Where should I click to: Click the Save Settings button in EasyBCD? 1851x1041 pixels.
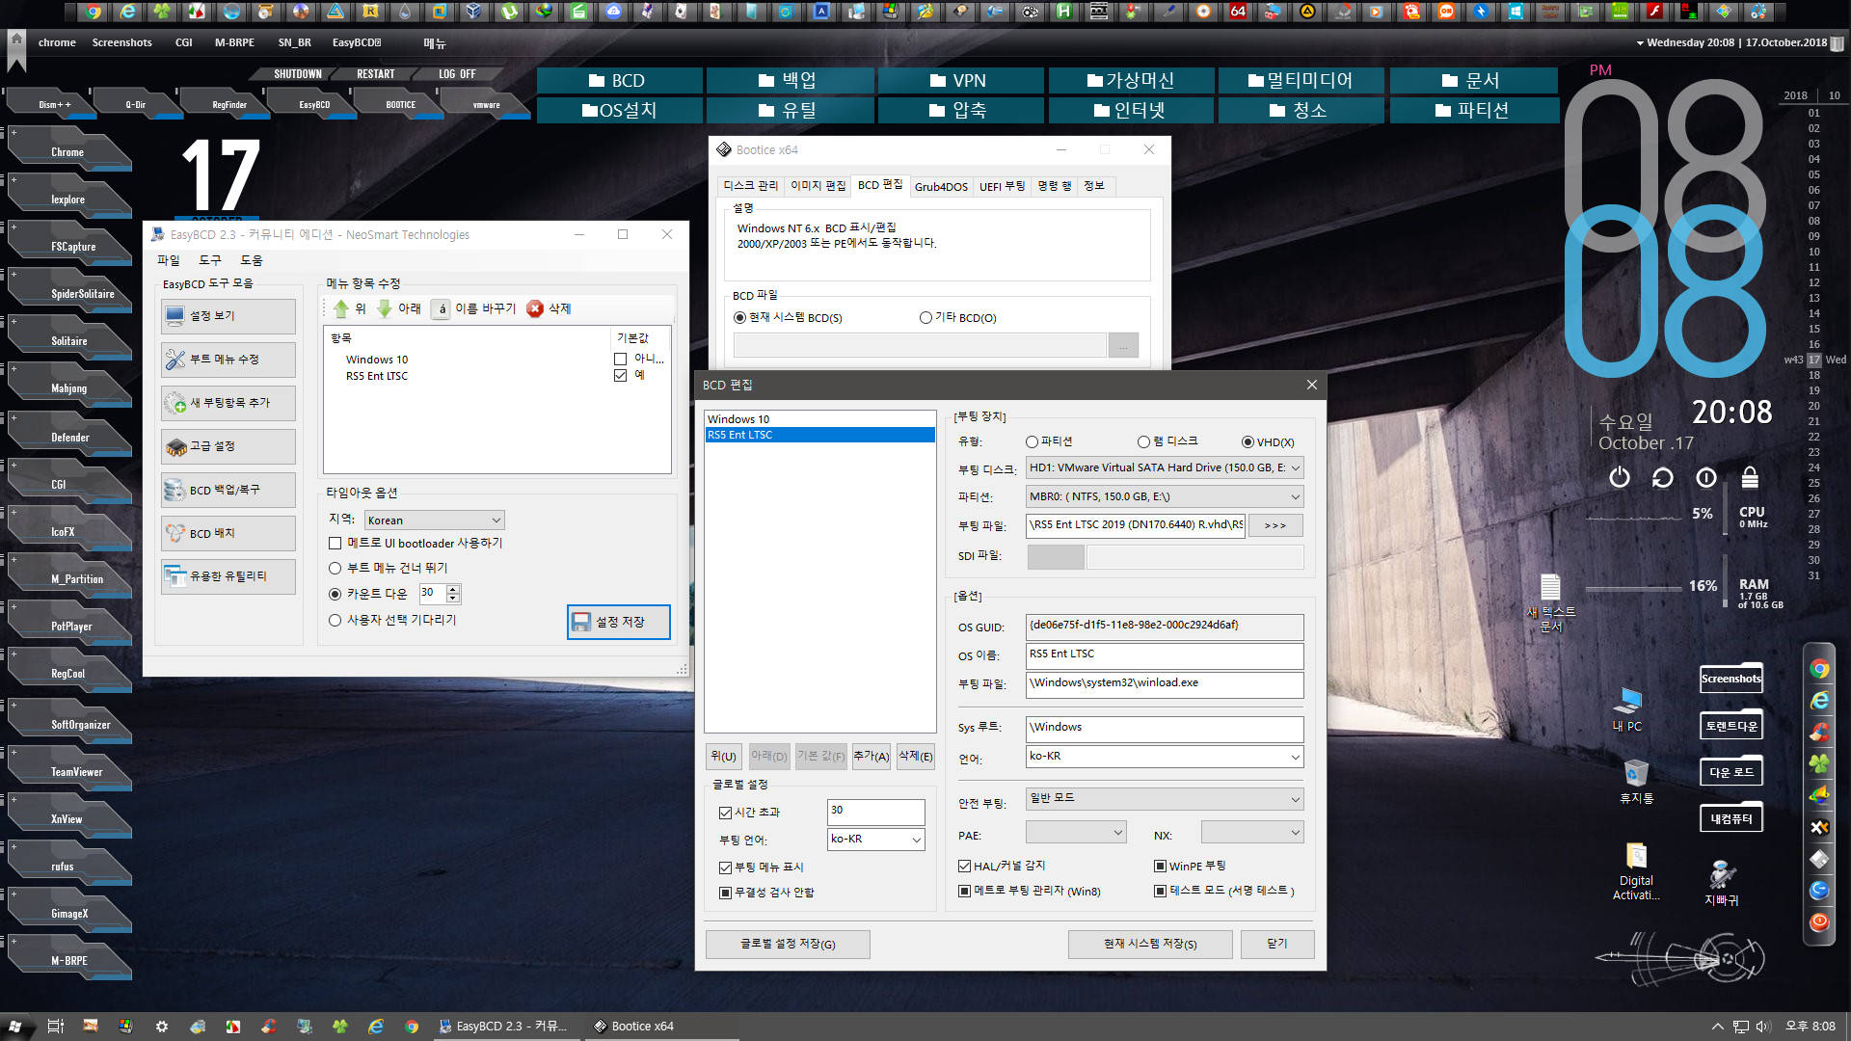pos(619,623)
